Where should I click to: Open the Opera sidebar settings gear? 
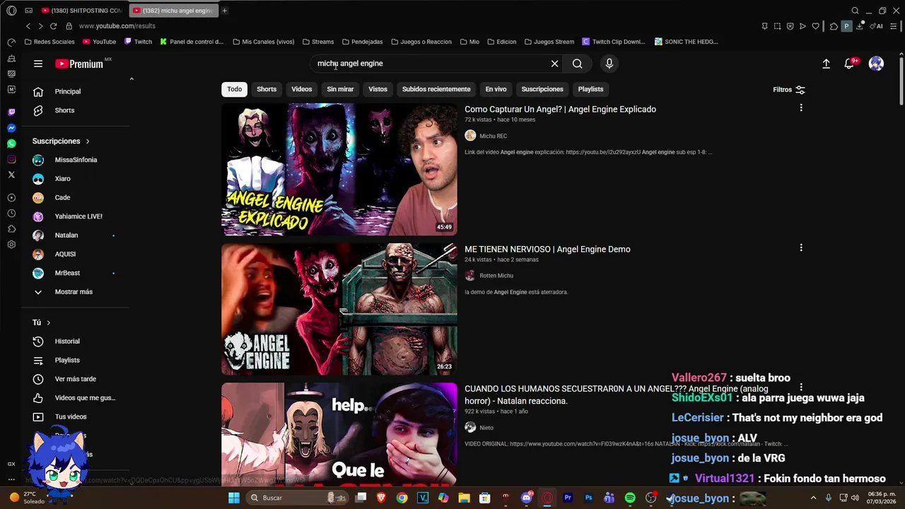[x=11, y=245]
